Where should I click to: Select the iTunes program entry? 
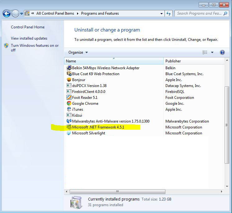[x=77, y=109]
